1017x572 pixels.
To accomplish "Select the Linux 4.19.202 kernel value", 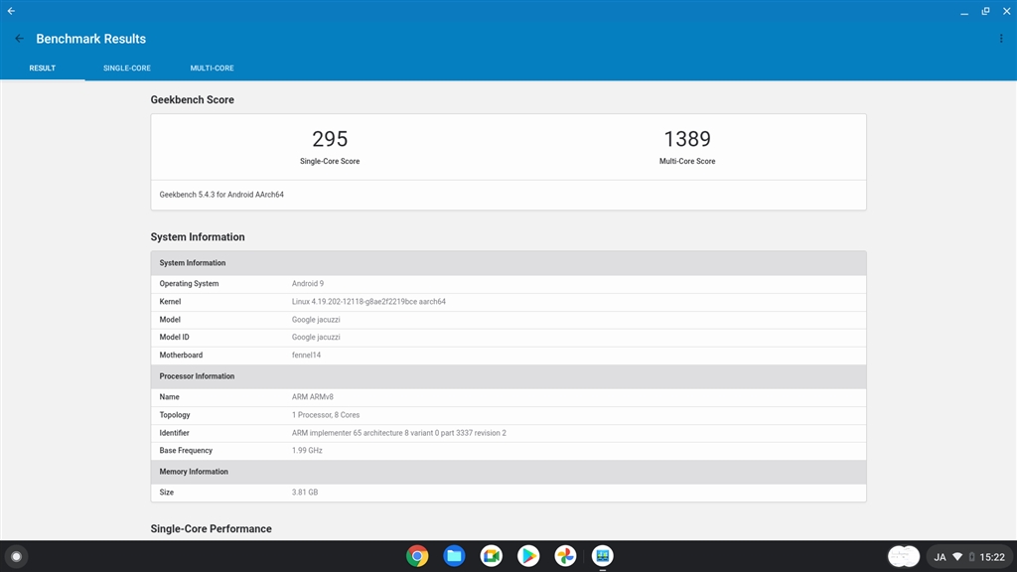I will [368, 302].
